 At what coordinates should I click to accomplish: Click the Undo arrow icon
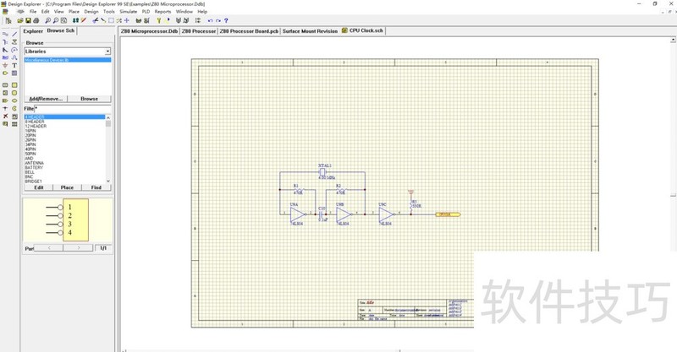point(210,19)
